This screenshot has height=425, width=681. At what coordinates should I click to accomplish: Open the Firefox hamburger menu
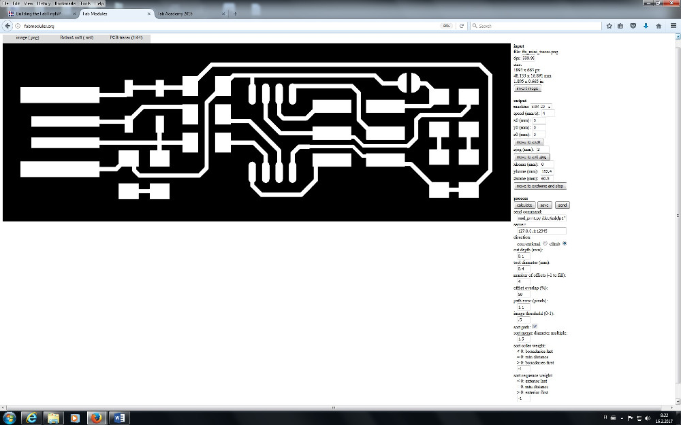coord(674,26)
